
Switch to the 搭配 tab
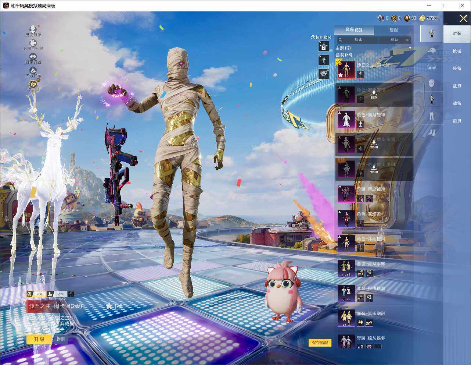pyautogui.click(x=393, y=30)
